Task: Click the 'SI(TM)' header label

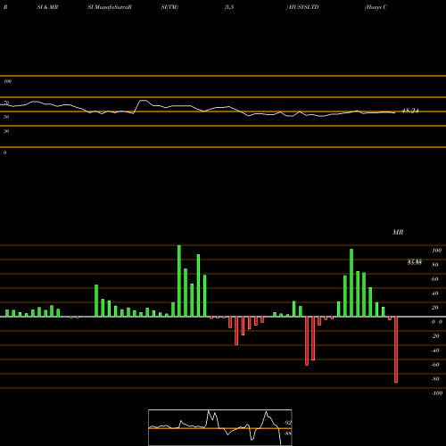Action: click(169, 7)
